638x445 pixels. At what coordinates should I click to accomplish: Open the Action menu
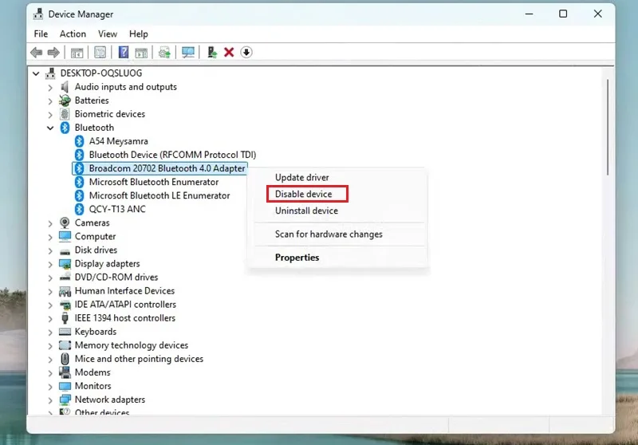point(73,33)
